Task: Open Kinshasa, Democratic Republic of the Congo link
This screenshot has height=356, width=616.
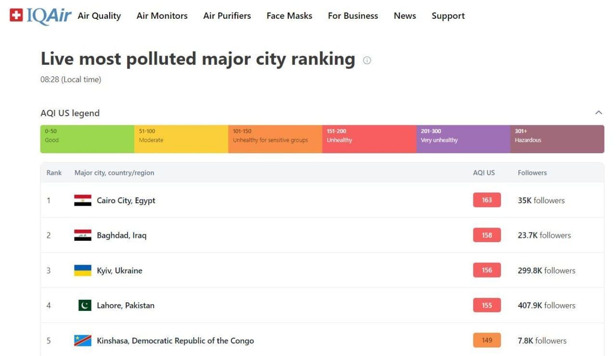Action: (x=175, y=341)
